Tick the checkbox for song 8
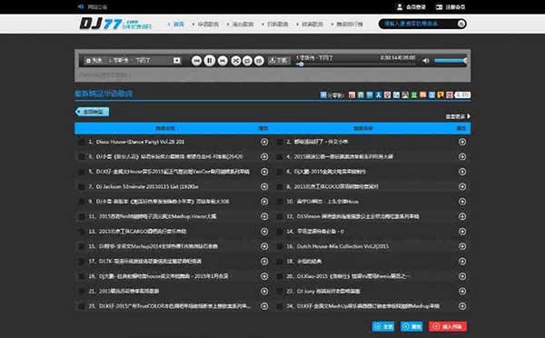This screenshot has height=338, width=545. point(280,187)
